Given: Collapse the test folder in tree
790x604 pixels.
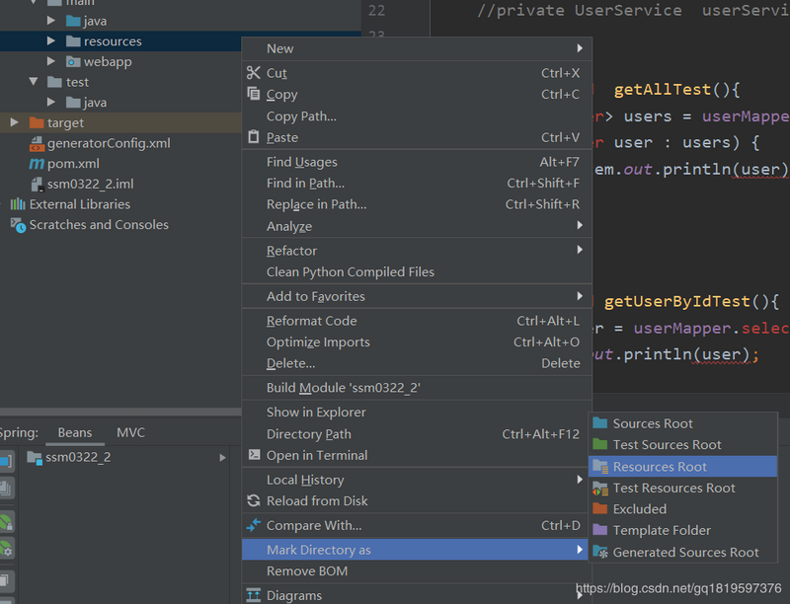Looking at the screenshot, I should pyautogui.click(x=34, y=82).
